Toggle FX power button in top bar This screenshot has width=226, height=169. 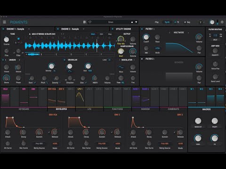[175, 22]
